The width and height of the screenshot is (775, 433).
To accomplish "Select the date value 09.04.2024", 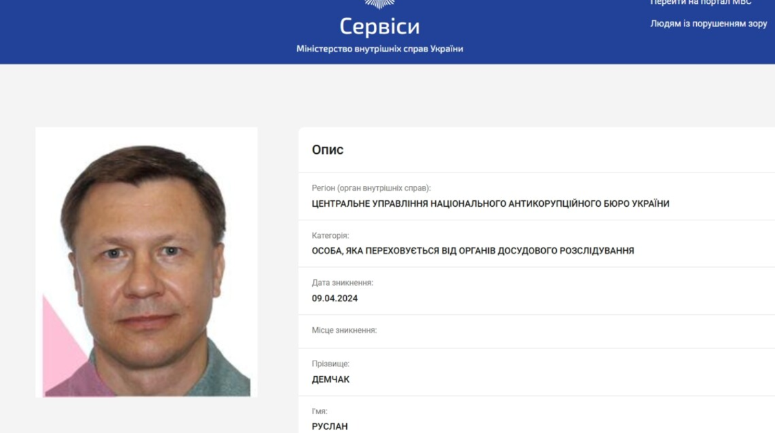I will coord(335,299).
